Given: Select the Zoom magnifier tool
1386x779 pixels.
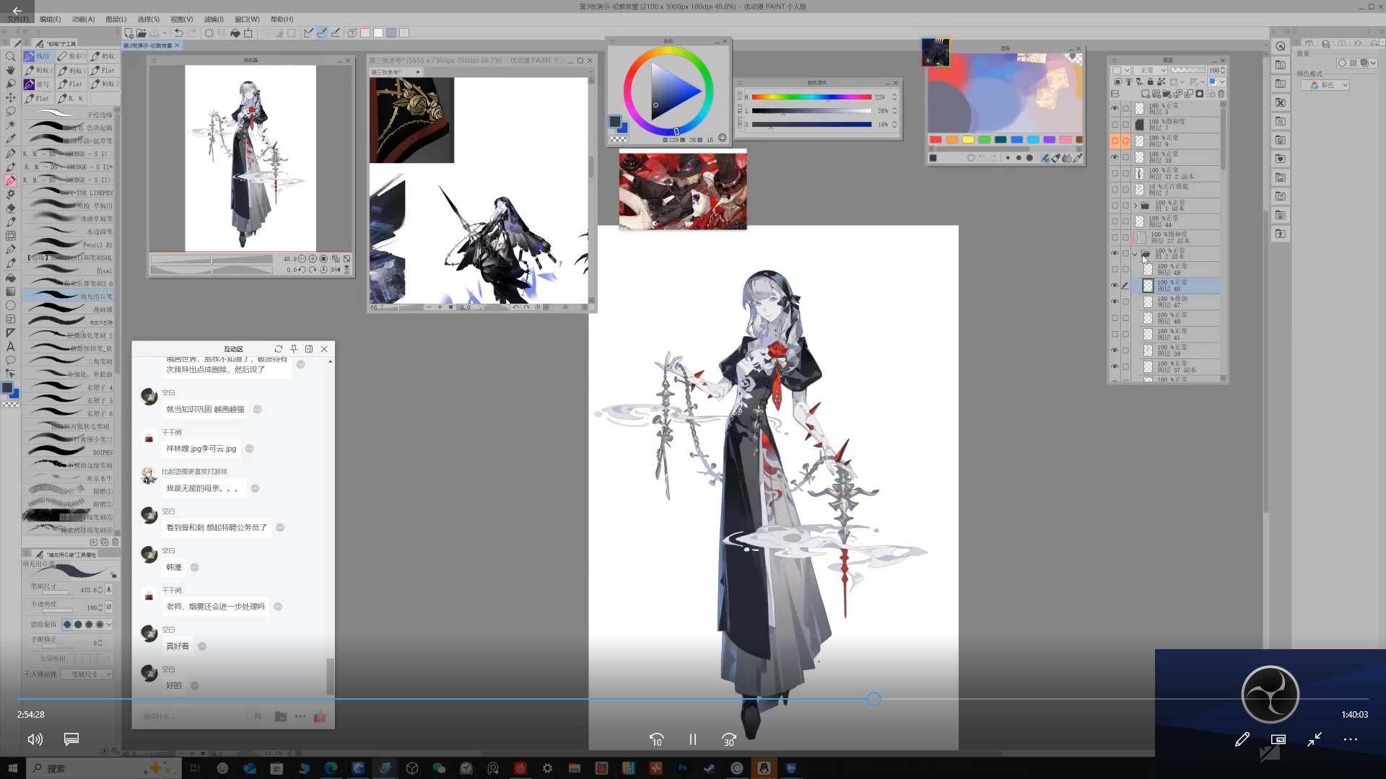Looking at the screenshot, I should coord(10,56).
